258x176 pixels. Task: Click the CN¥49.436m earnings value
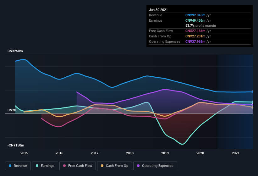tap(195, 20)
